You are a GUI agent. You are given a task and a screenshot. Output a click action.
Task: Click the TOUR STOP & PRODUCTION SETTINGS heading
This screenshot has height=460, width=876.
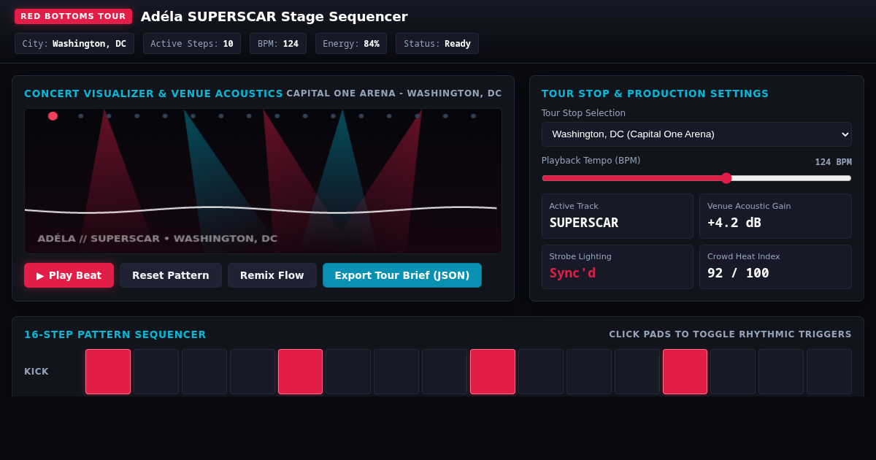coord(655,93)
